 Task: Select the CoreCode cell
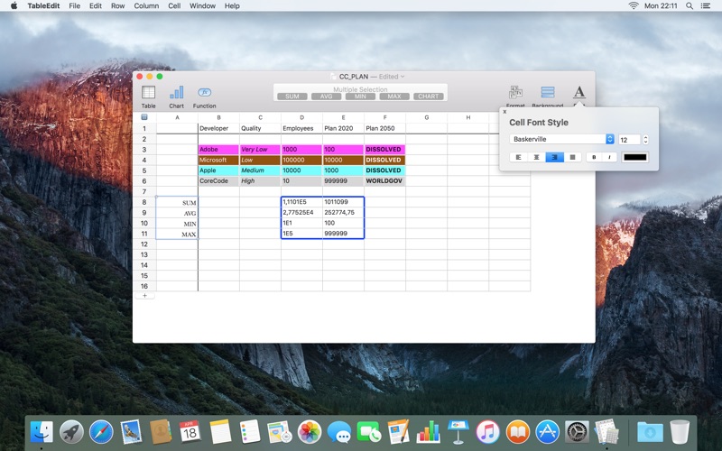pos(218,181)
